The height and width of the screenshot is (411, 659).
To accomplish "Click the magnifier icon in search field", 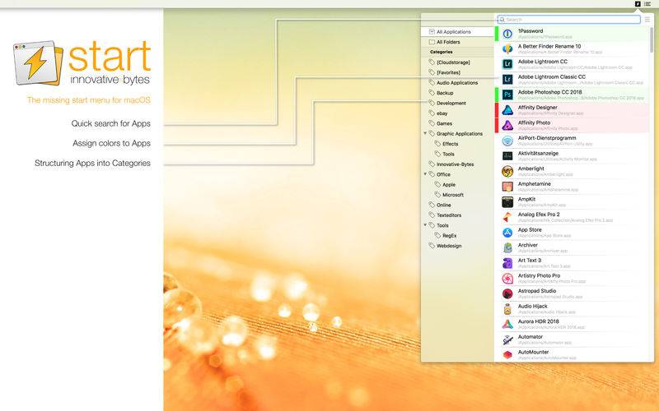I will click(502, 20).
